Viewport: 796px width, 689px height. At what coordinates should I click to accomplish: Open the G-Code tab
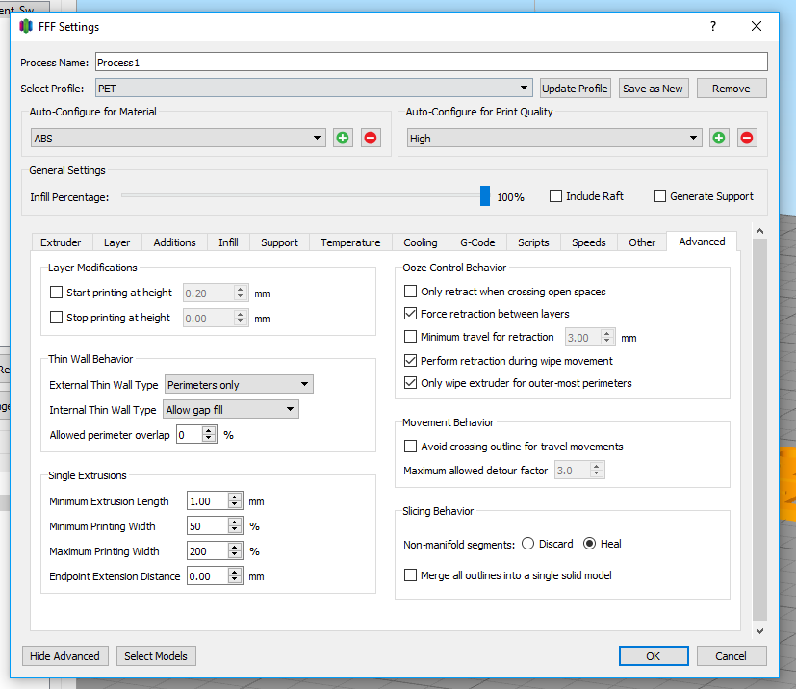(x=477, y=242)
